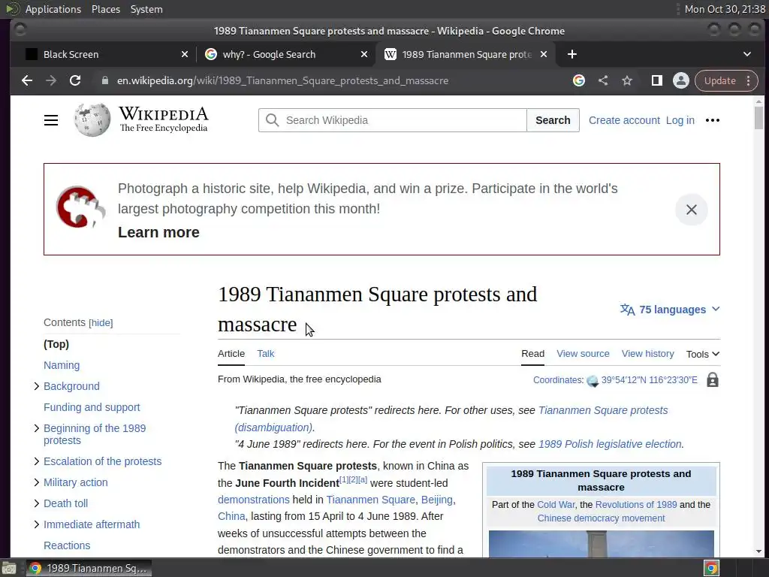Click the page protection padlock icon
The height and width of the screenshot is (577, 769).
tap(713, 379)
